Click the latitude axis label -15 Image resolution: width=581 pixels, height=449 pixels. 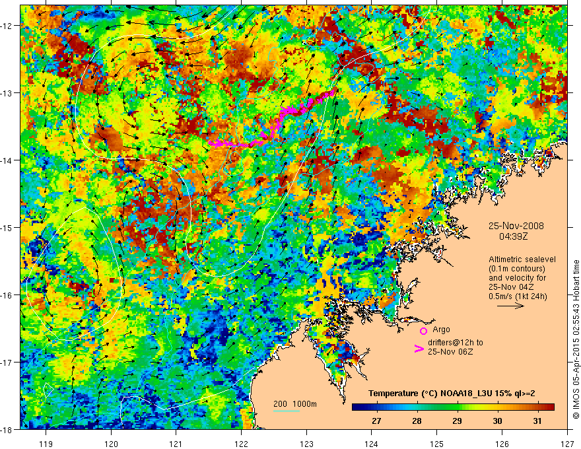[x=7, y=227]
